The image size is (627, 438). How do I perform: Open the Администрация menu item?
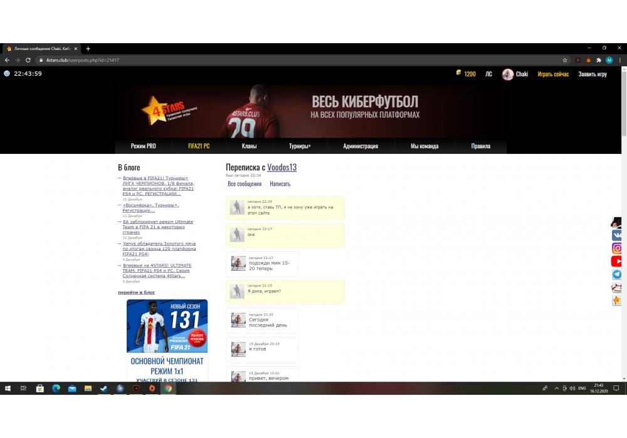[361, 146]
